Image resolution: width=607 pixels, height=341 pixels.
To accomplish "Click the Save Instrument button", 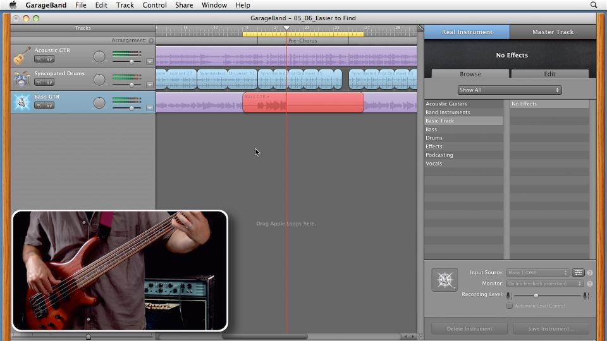I will [551, 328].
